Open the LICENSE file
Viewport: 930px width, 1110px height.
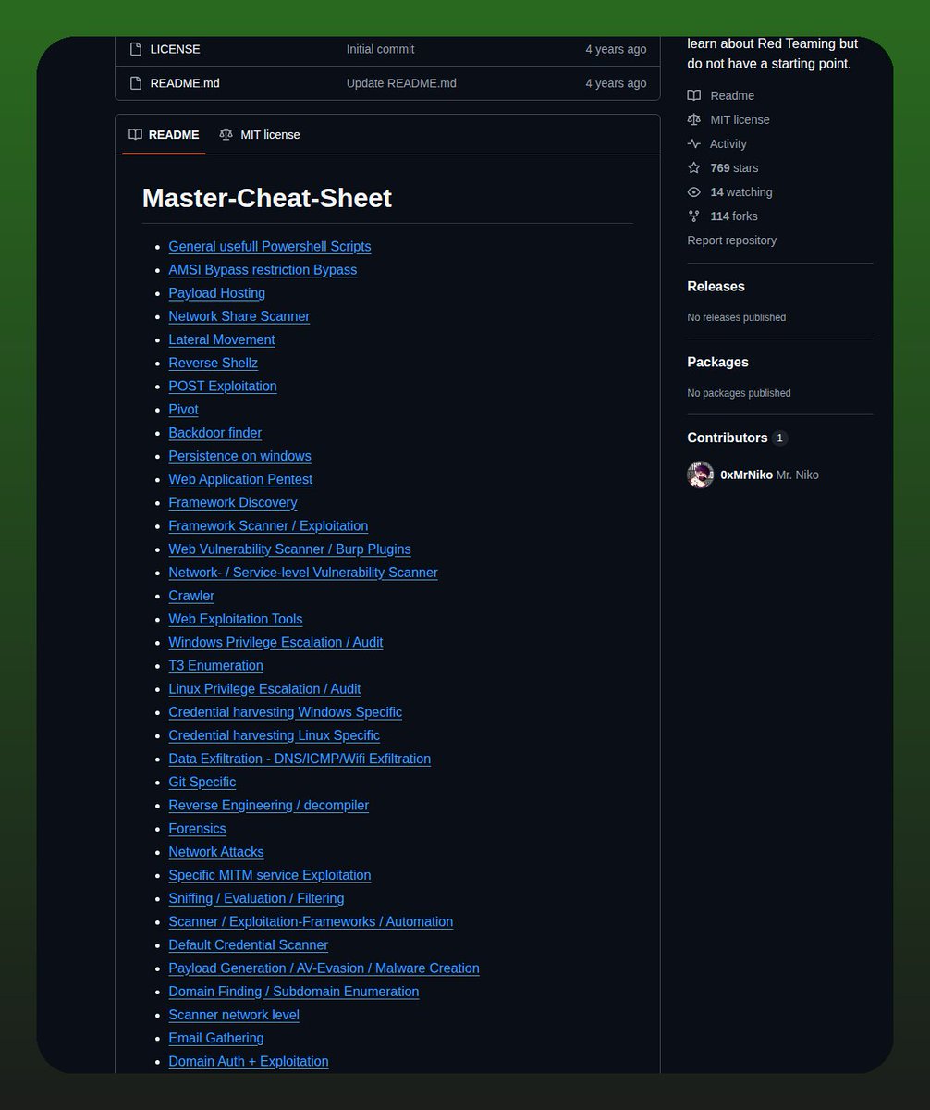point(175,49)
